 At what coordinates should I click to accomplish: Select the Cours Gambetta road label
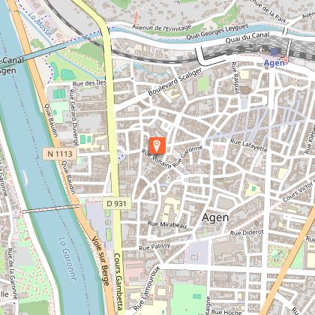(118, 281)
